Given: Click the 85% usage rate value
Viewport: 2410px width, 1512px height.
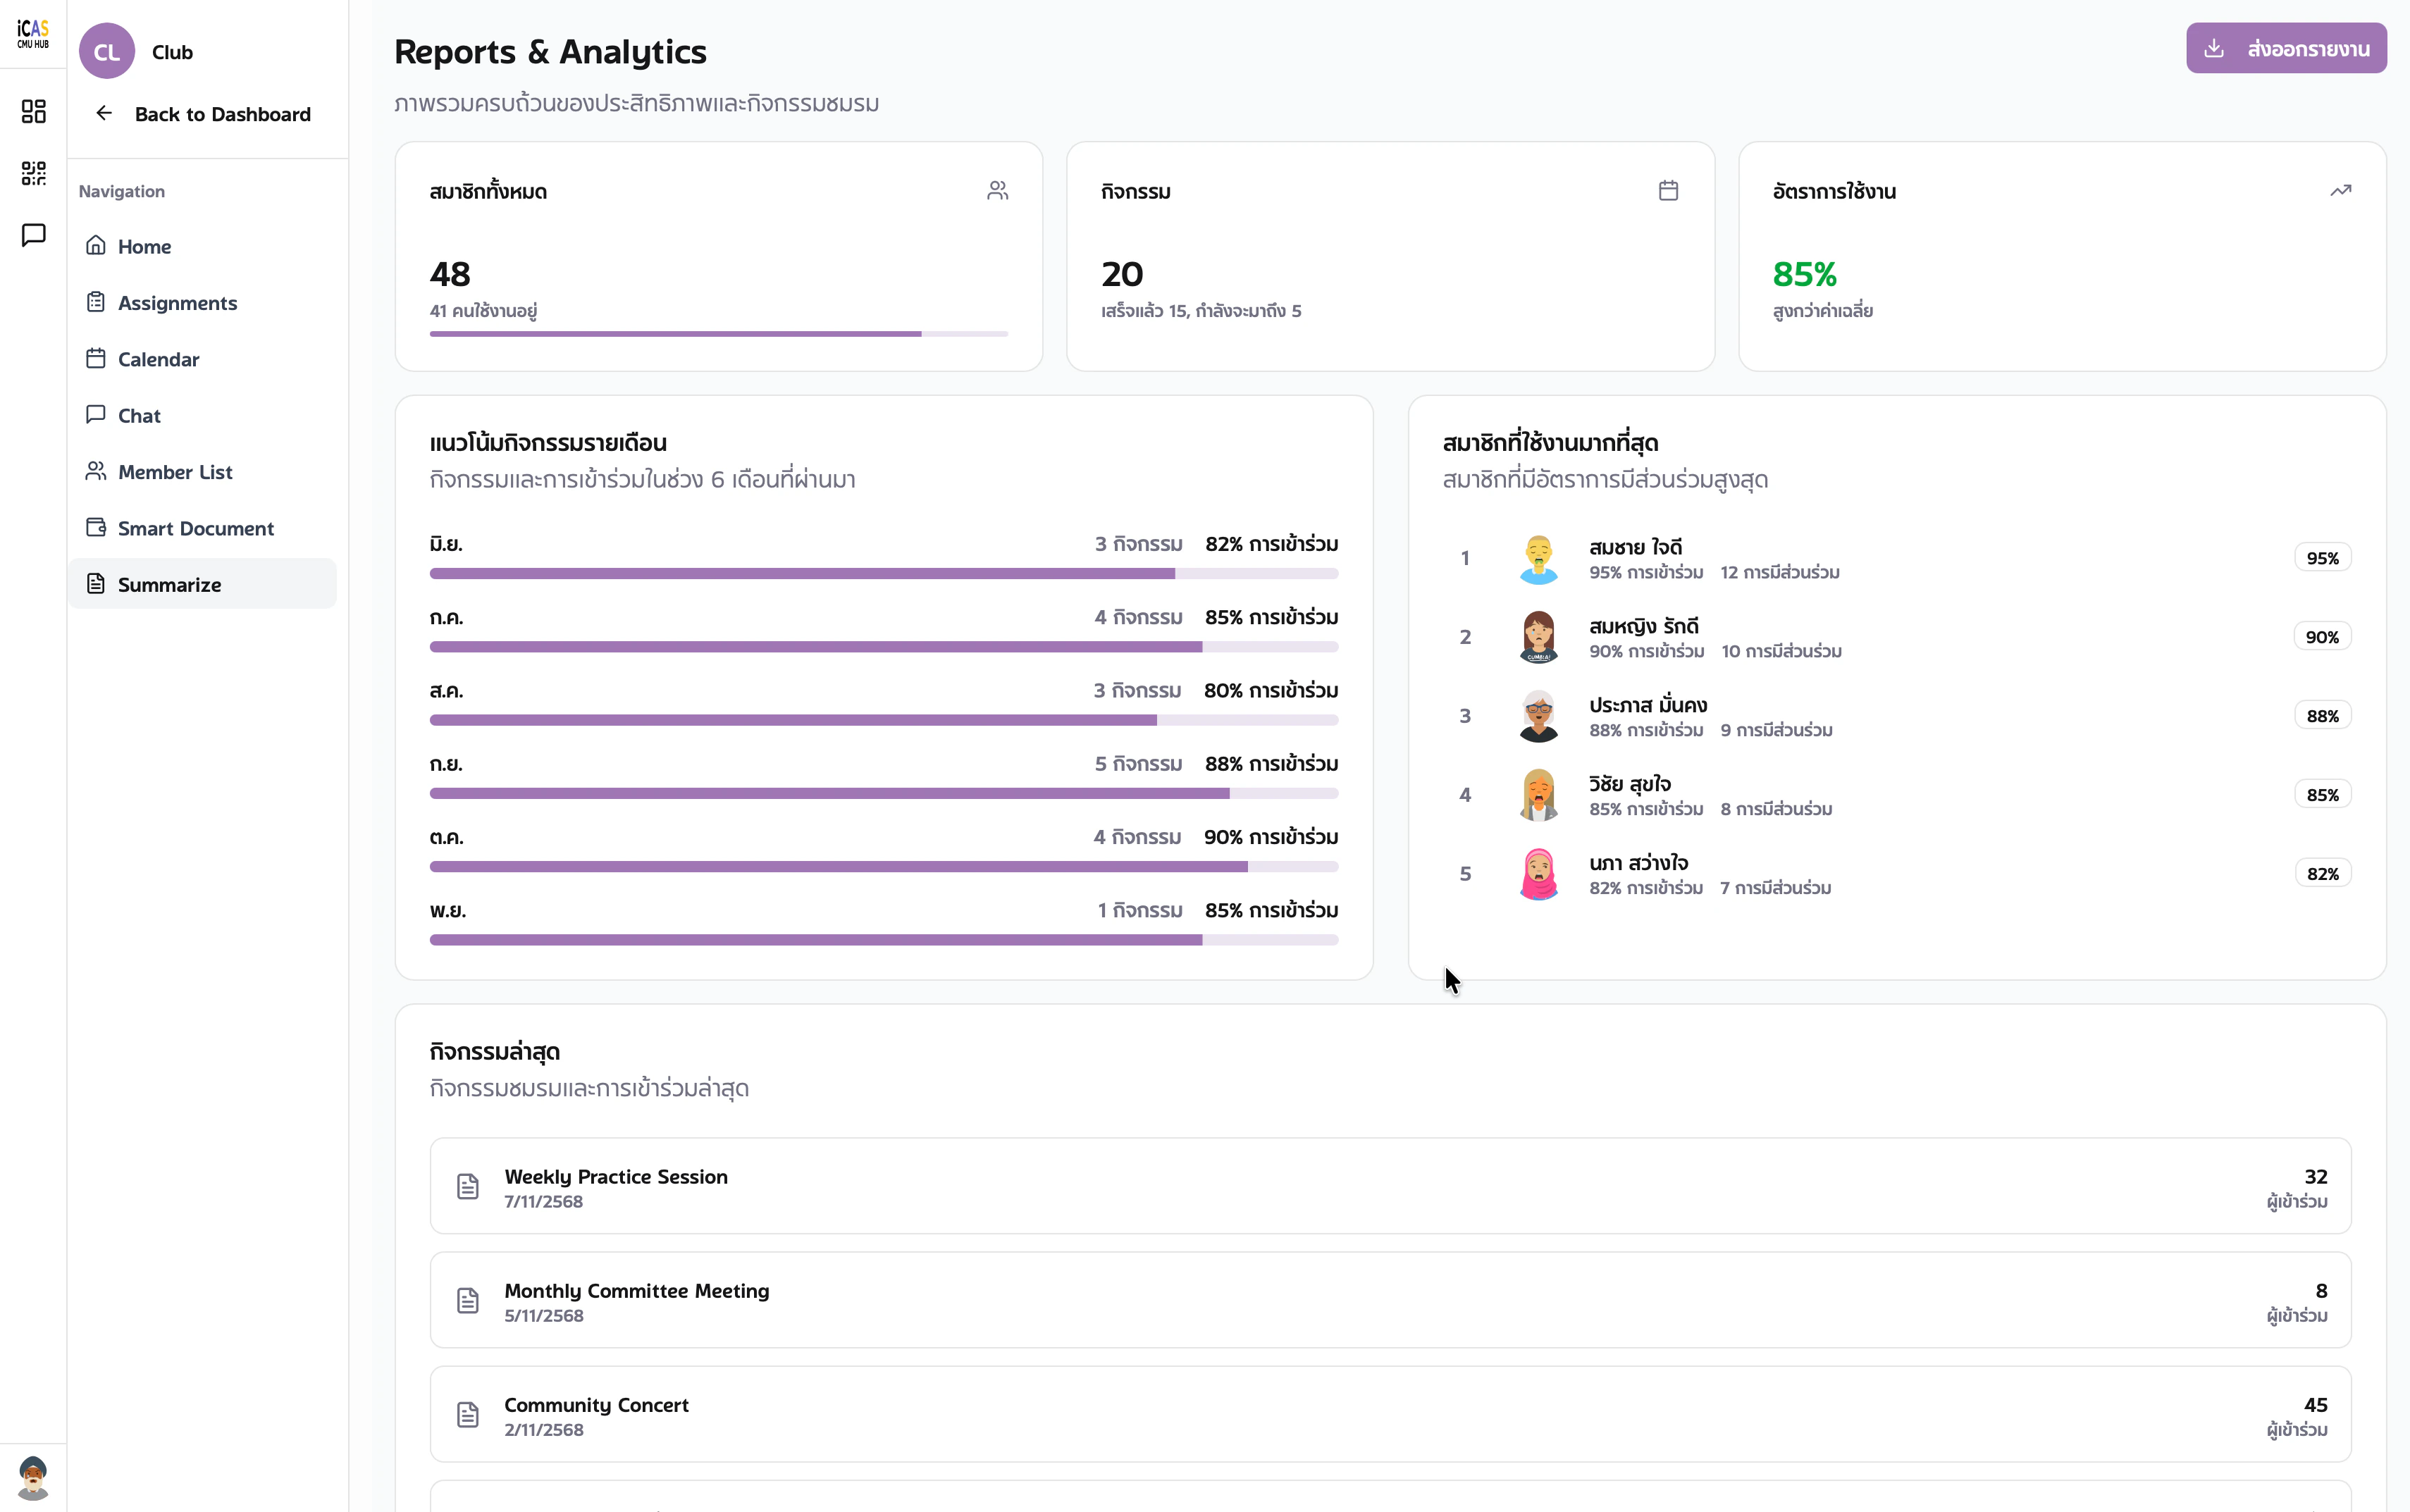Looking at the screenshot, I should (1804, 274).
